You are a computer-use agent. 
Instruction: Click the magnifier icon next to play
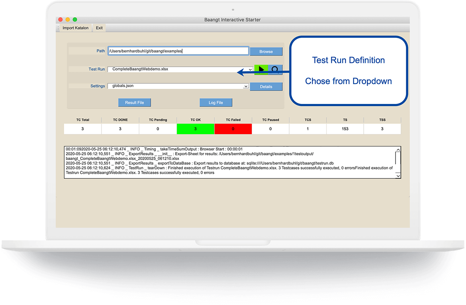coord(275,70)
